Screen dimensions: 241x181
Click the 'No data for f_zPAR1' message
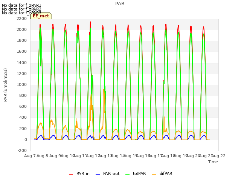[21, 5]
